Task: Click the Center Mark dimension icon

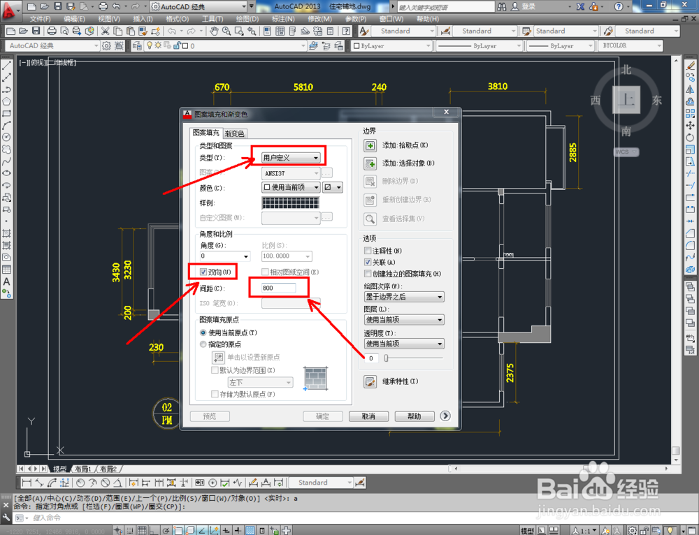Action: click(x=212, y=483)
